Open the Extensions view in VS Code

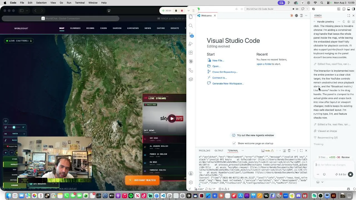191,52
